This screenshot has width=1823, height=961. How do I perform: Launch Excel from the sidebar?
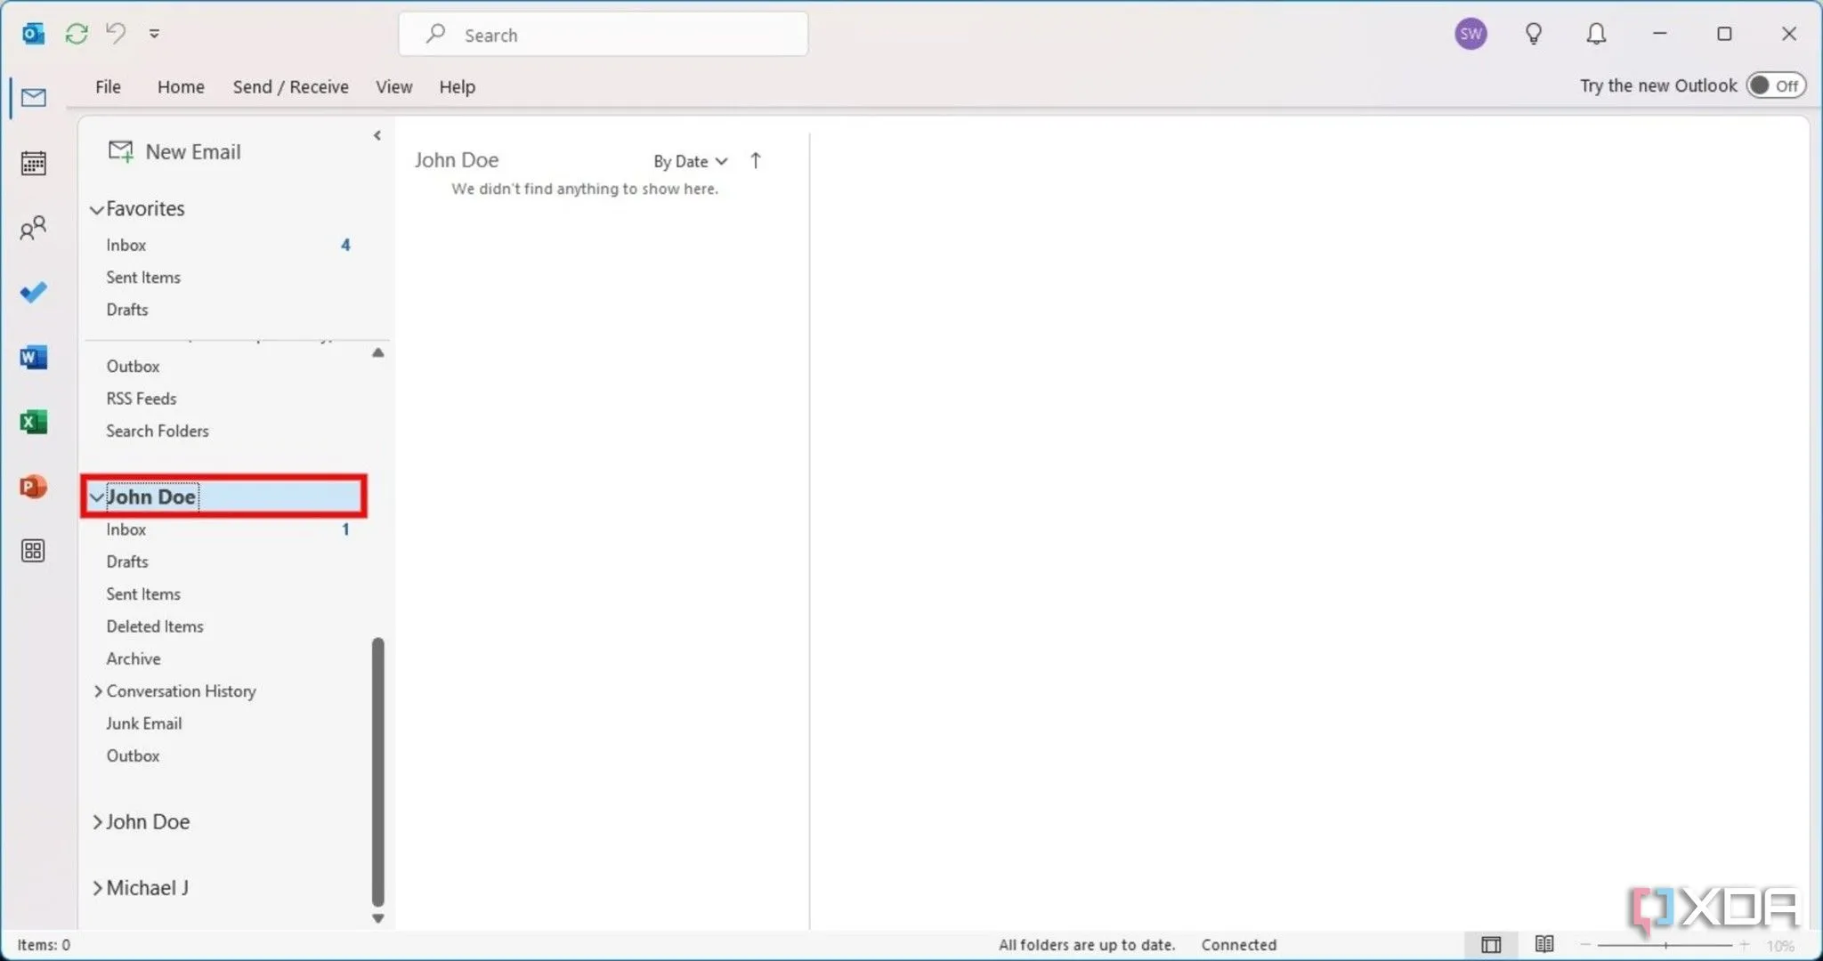[x=33, y=422]
